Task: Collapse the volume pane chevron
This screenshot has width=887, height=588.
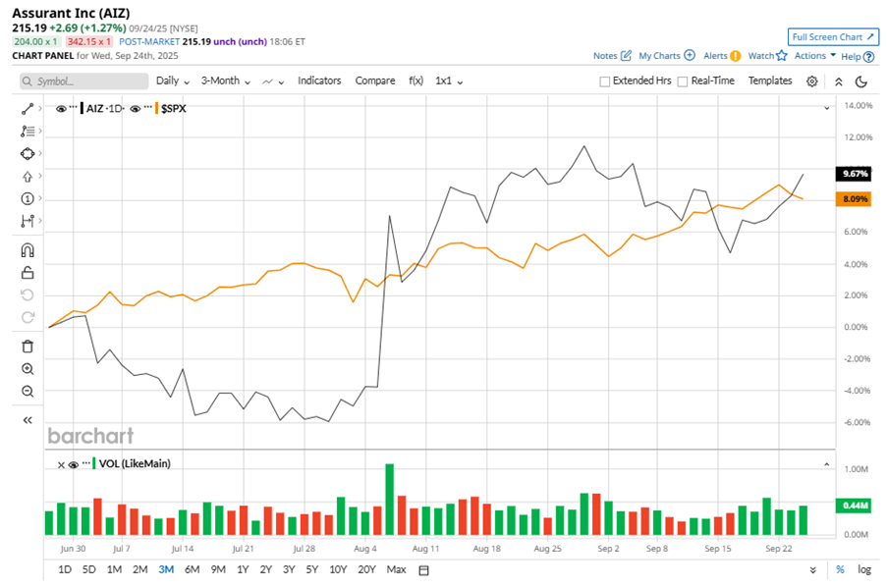Action: pos(826,464)
